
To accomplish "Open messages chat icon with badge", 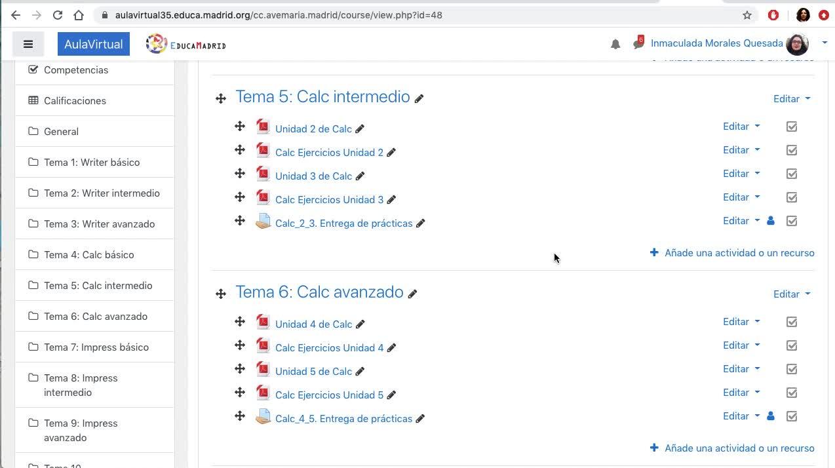I will (x=638, y=43).
